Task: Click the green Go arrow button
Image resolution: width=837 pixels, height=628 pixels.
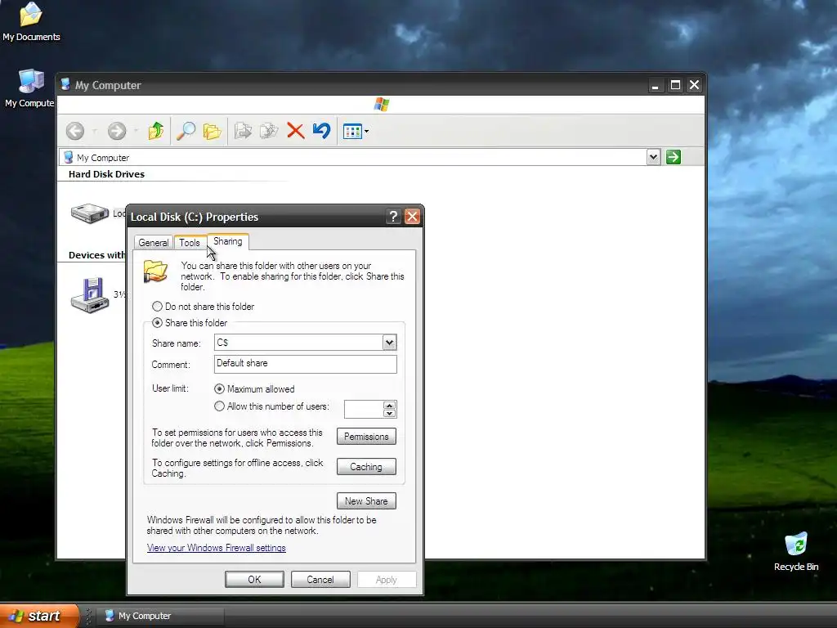Action: pos(674,157)
